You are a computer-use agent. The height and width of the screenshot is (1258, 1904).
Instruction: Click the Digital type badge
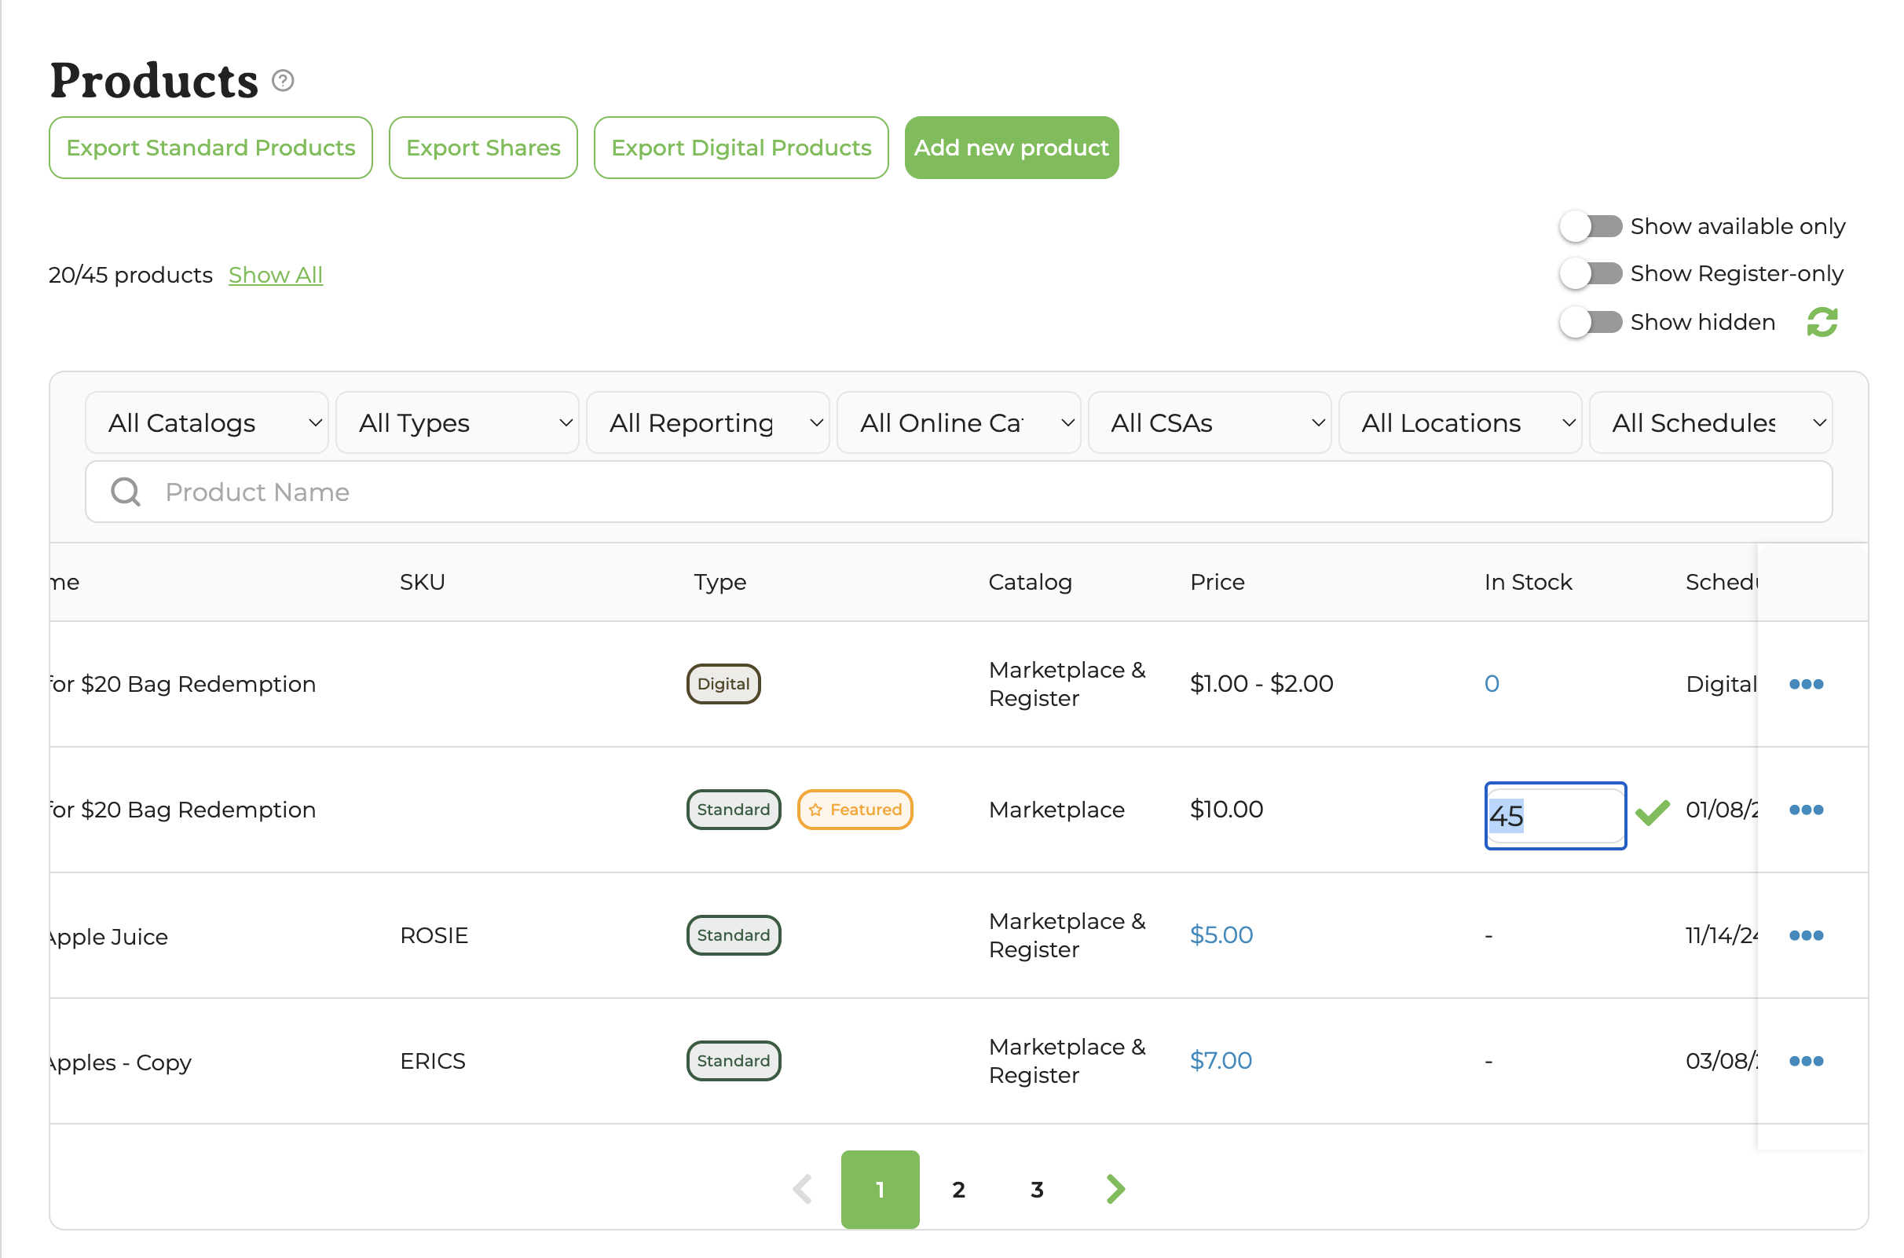723,683
